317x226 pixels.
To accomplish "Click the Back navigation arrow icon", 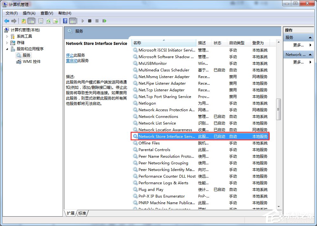I will click(6, 21).
